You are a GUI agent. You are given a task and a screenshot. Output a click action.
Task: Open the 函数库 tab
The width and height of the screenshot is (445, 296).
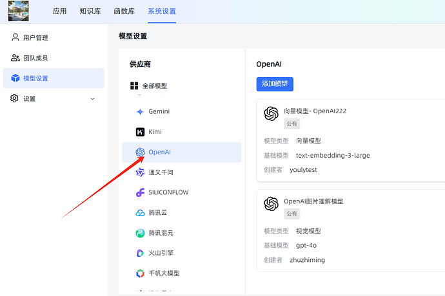124,11
